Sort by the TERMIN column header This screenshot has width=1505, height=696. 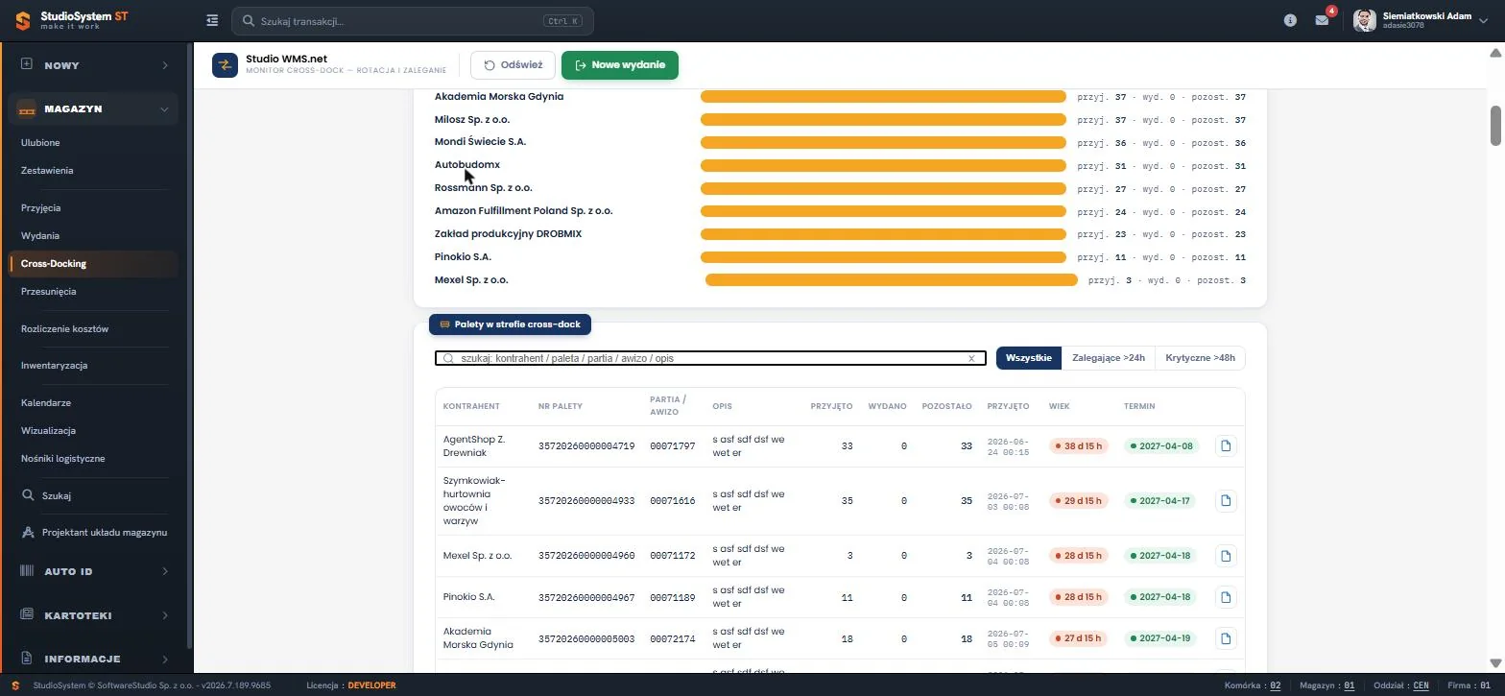click(x=1139, y=406)
